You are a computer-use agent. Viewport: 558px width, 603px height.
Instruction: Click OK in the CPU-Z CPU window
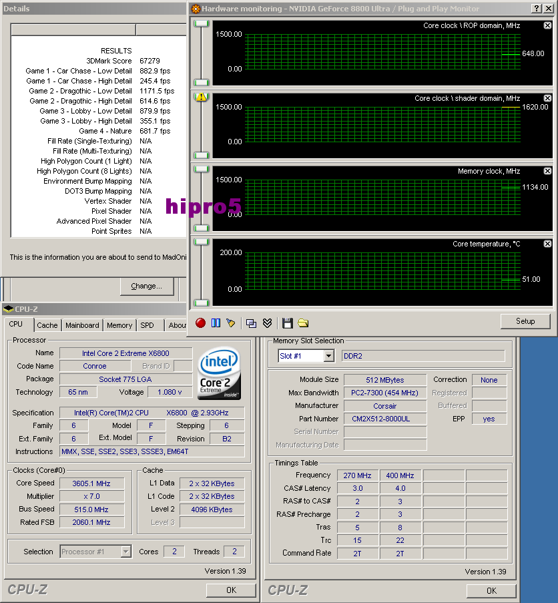point(230,590)
